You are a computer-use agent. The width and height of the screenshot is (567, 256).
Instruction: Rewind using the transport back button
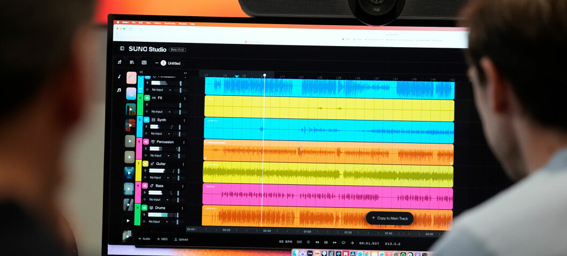[317, 242]
